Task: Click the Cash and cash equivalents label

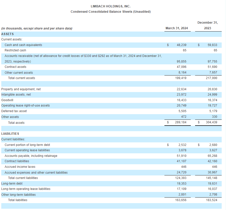Action: tap(23, 45)
